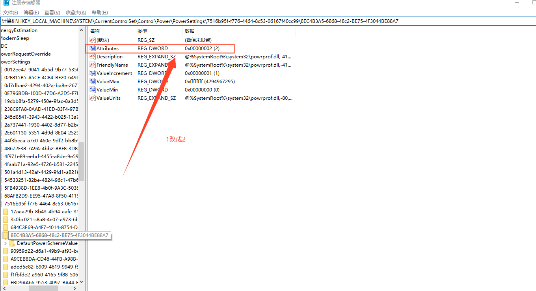
Task: Click the ValueIncrement DWORD icon
Action: pos(93,73)
